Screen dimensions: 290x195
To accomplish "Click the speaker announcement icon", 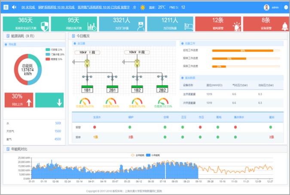I will tap(14, 7).
